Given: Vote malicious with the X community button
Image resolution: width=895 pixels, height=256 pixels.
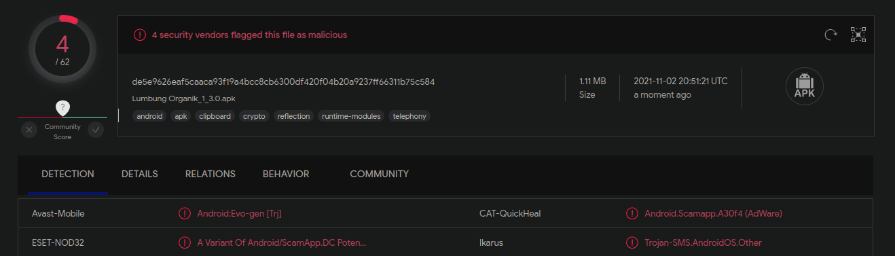Looking at the screenshot, I should pyautogui.click(x=29, y=130).
